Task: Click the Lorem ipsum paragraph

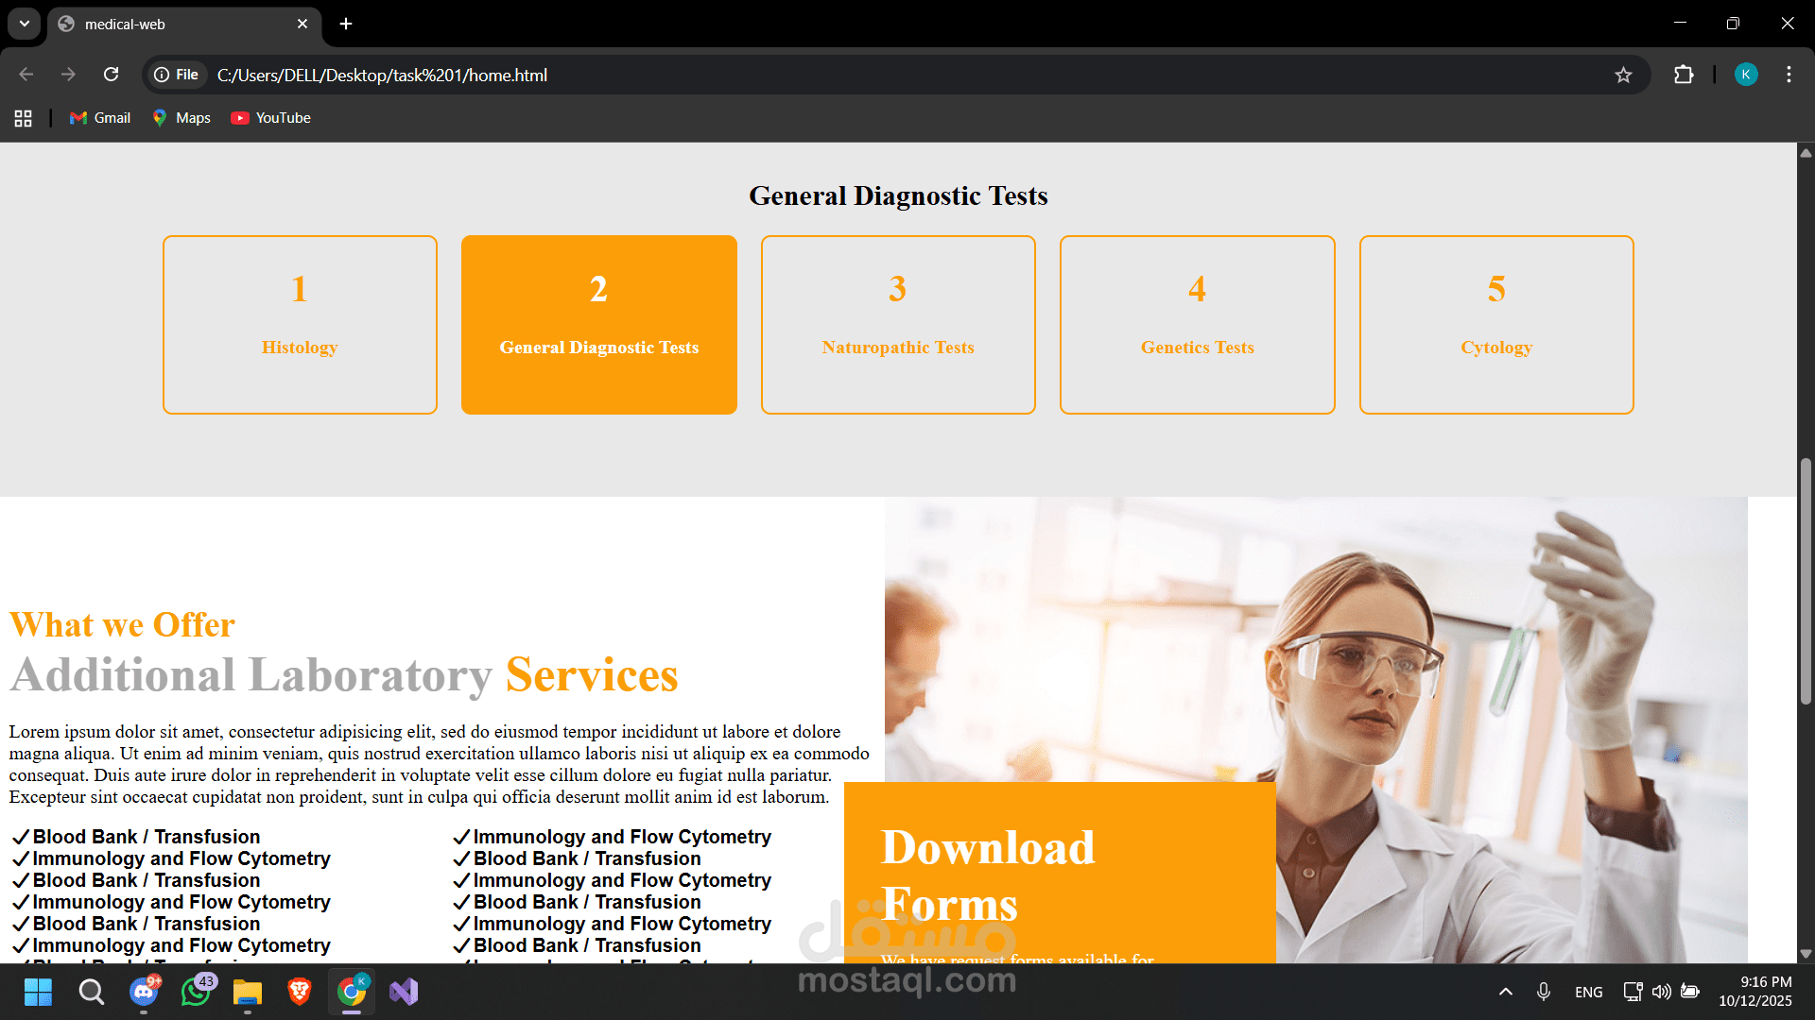Action: [x=439, y=764]
